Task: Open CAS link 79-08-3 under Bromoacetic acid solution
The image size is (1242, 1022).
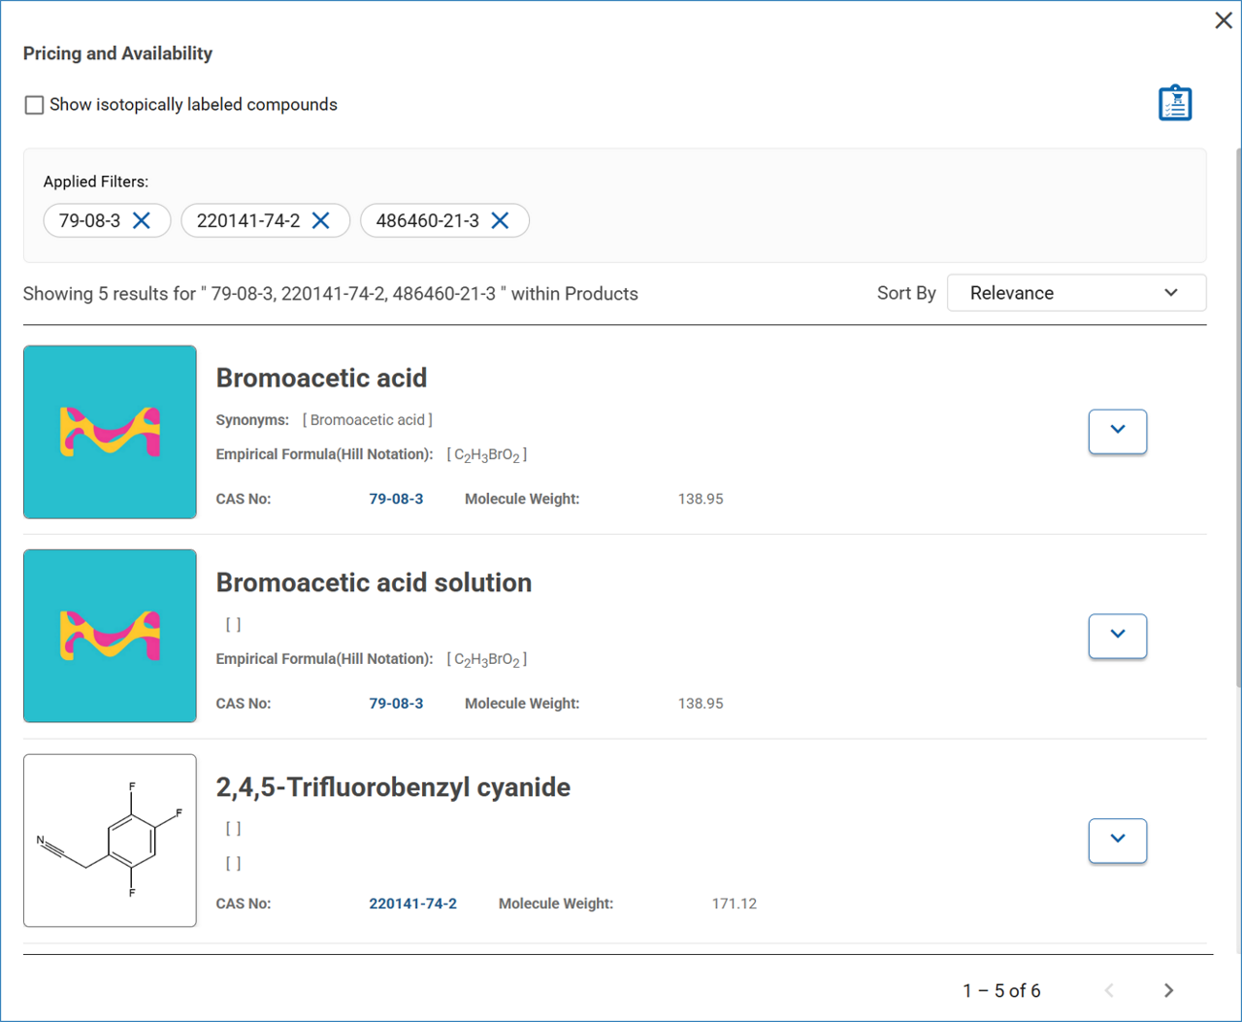Action: (x=396, y=704)
